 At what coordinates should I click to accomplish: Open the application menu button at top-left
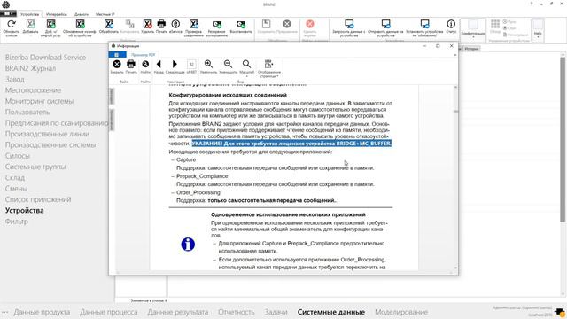8,14
